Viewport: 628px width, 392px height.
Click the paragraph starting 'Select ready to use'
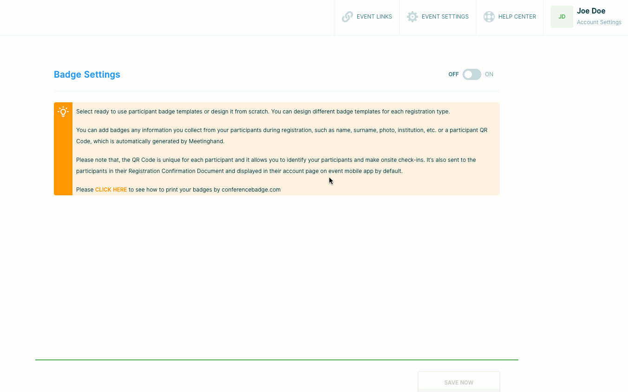point(263,112)
